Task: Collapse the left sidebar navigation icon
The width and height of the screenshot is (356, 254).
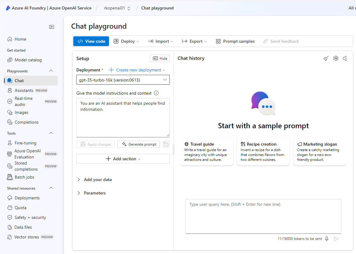Action: point(52,27)
